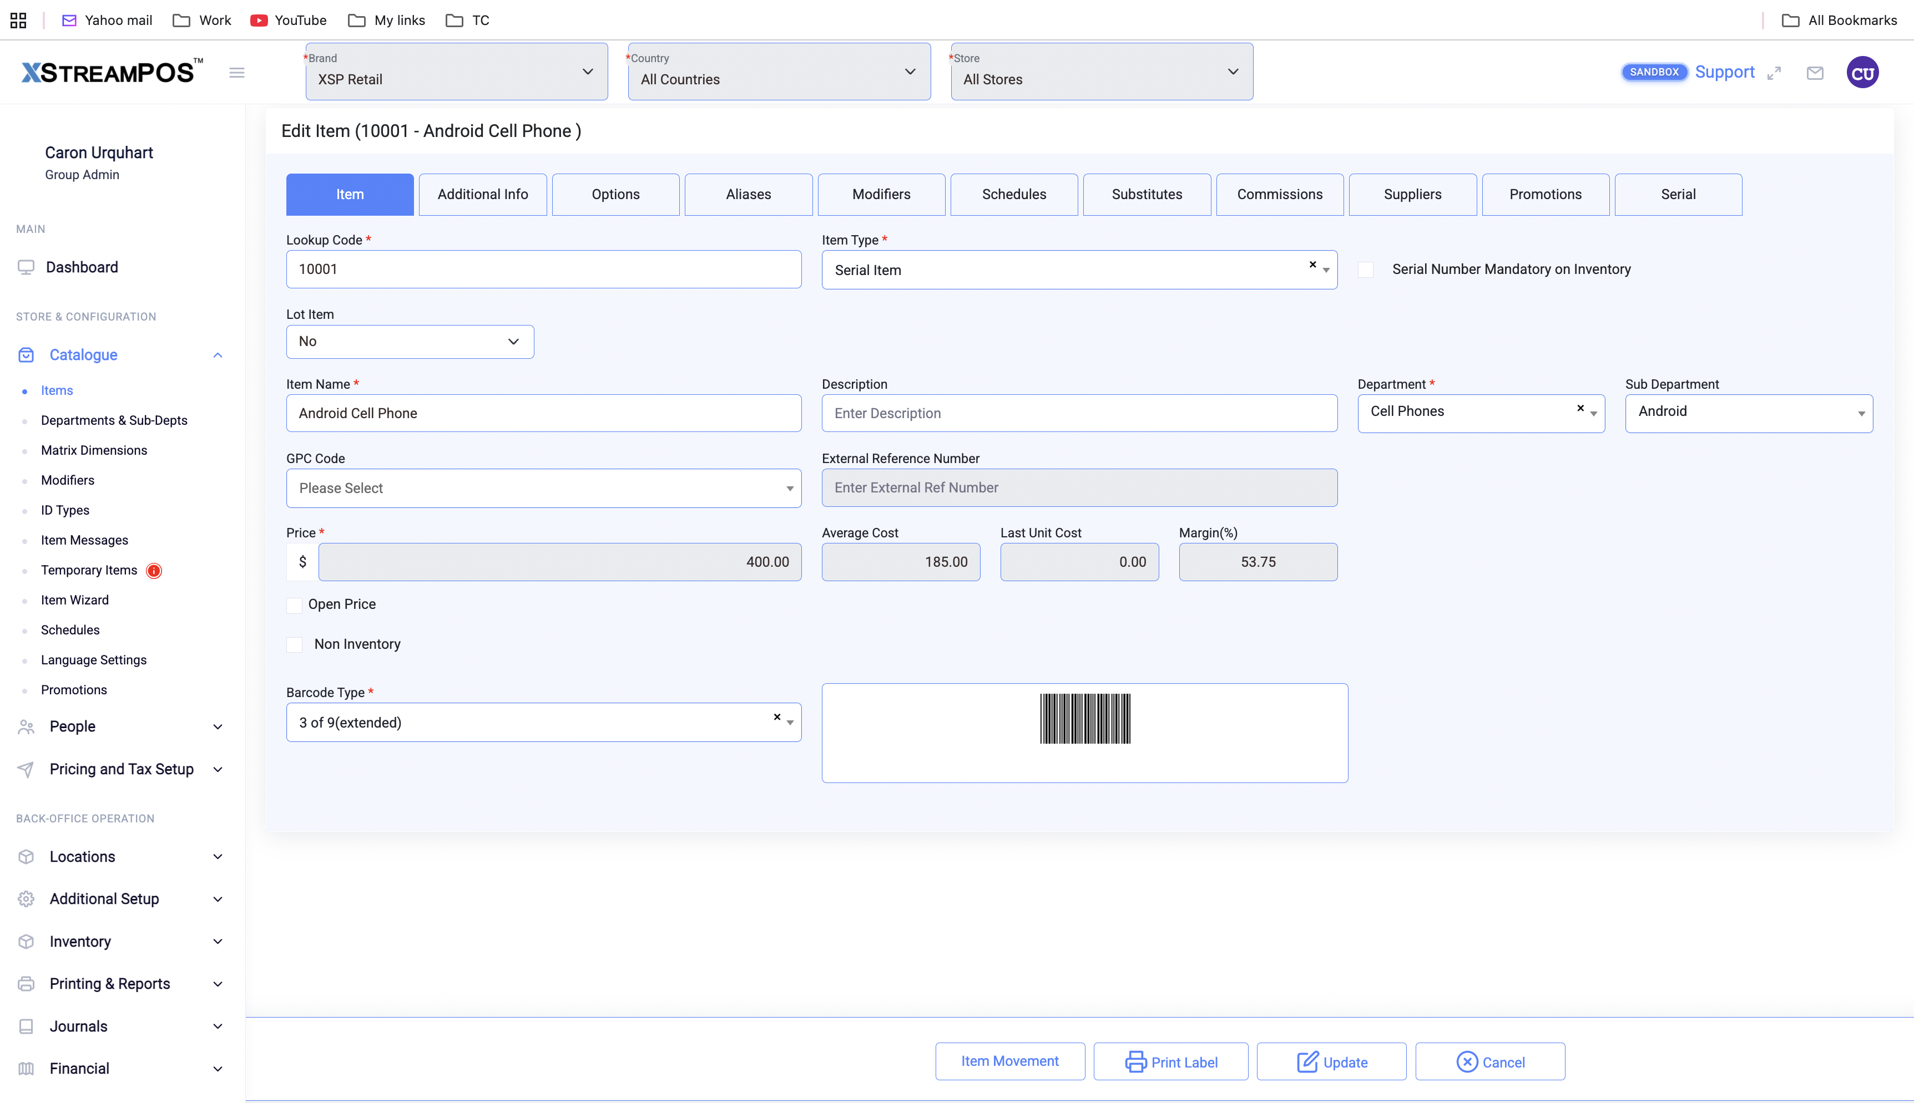The width and height of the screenshot is (1914, 1103).
Task: Click the Description input field
Action: point(1079,413)
